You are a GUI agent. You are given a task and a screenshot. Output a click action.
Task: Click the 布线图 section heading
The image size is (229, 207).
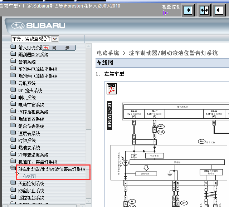point(105,63)
